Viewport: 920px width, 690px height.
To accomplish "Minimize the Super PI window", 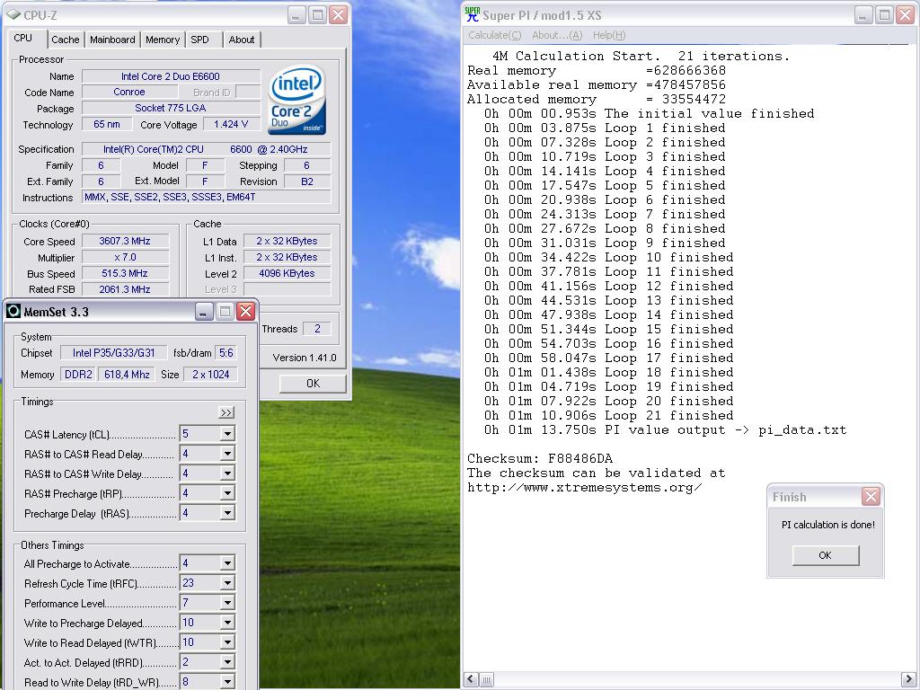I will 863,14.
